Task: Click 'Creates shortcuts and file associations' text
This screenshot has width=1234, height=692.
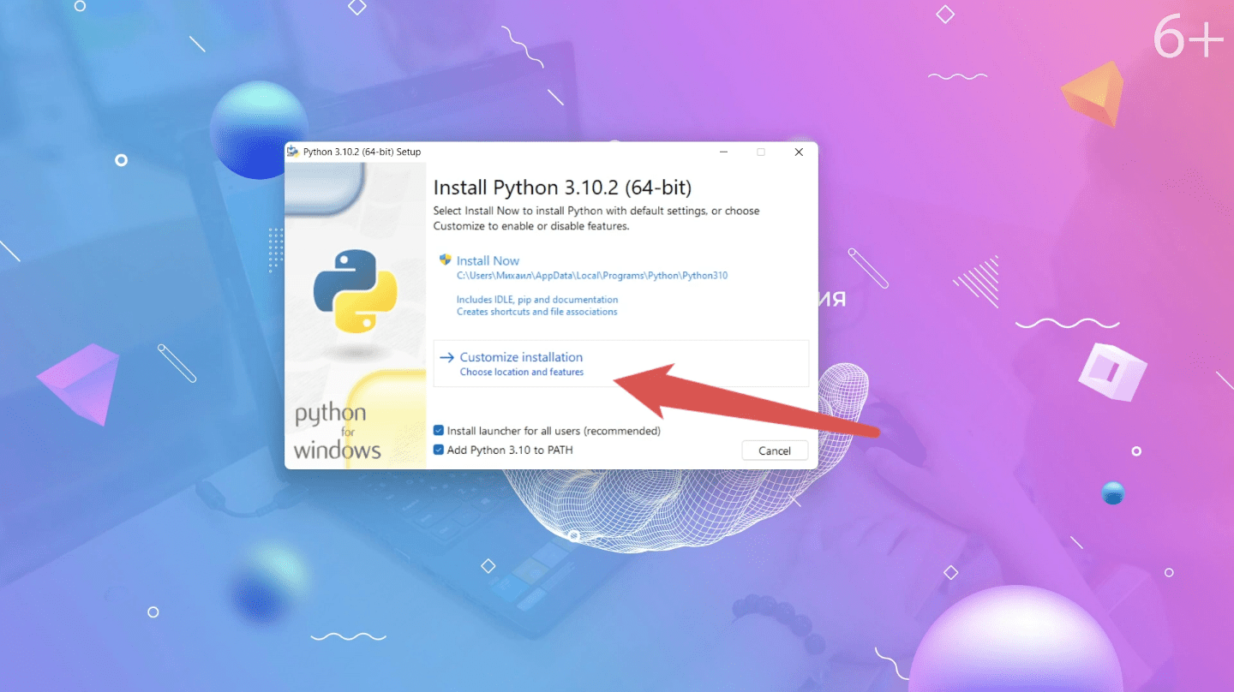Action: pos(537,312)
